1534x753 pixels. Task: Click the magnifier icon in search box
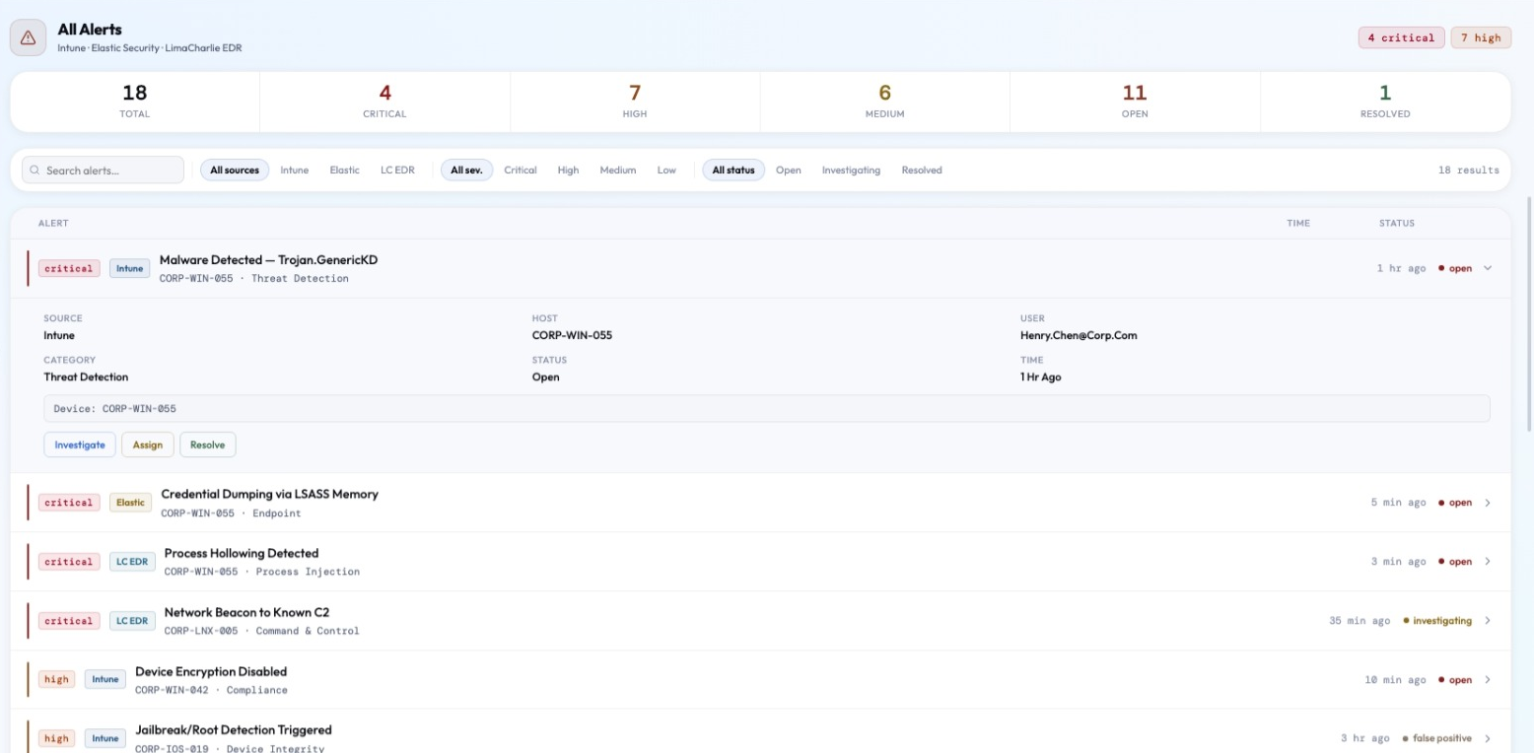[x=35, y=171]
